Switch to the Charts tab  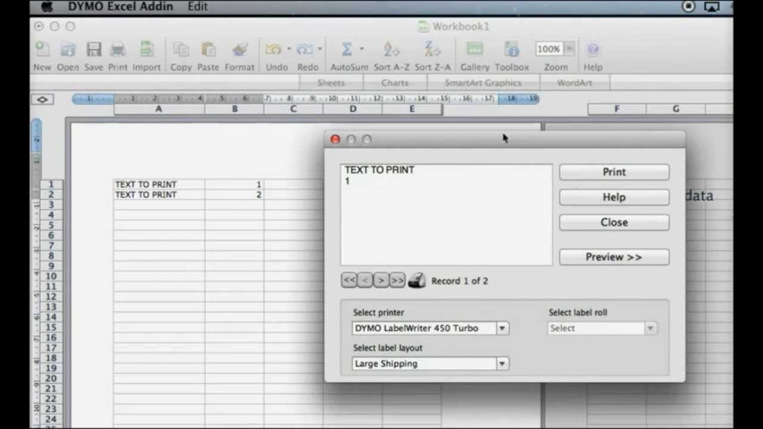point(395,83)
